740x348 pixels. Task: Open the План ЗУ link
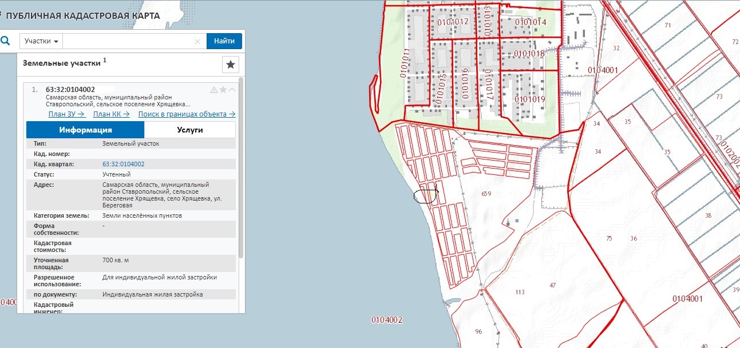(66, 114)
